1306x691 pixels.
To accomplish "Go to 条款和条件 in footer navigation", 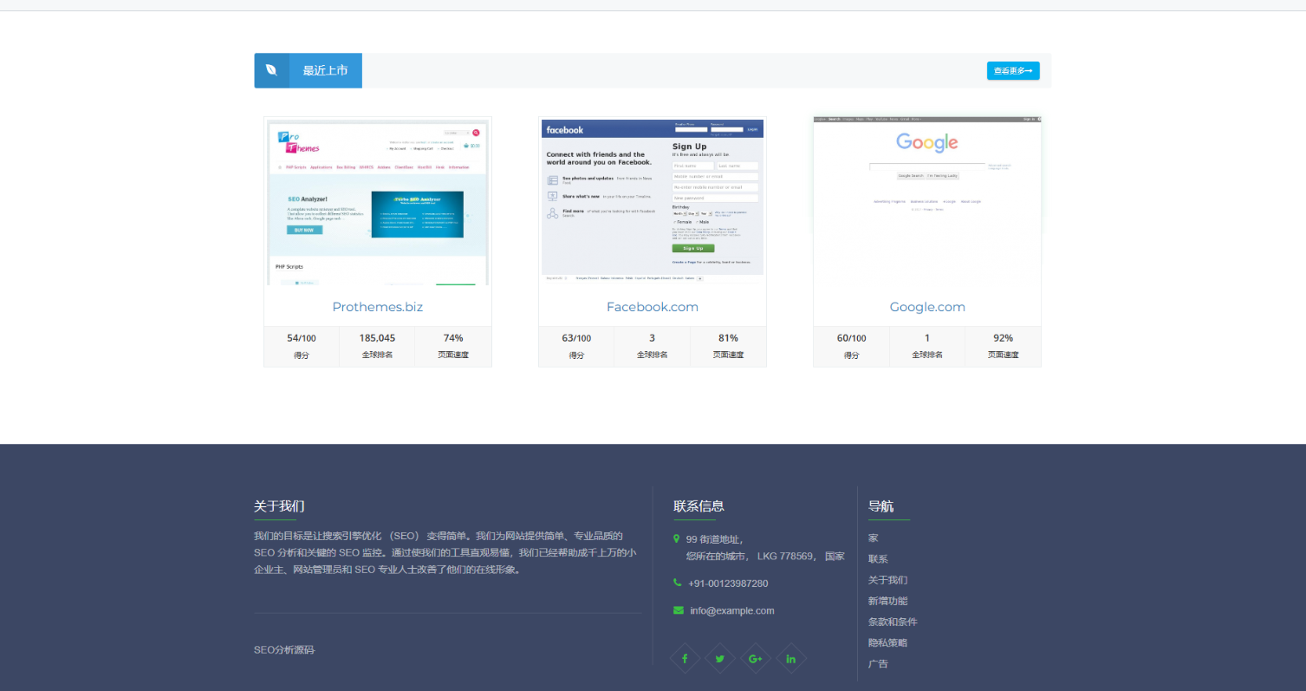I will coord(893,622).
